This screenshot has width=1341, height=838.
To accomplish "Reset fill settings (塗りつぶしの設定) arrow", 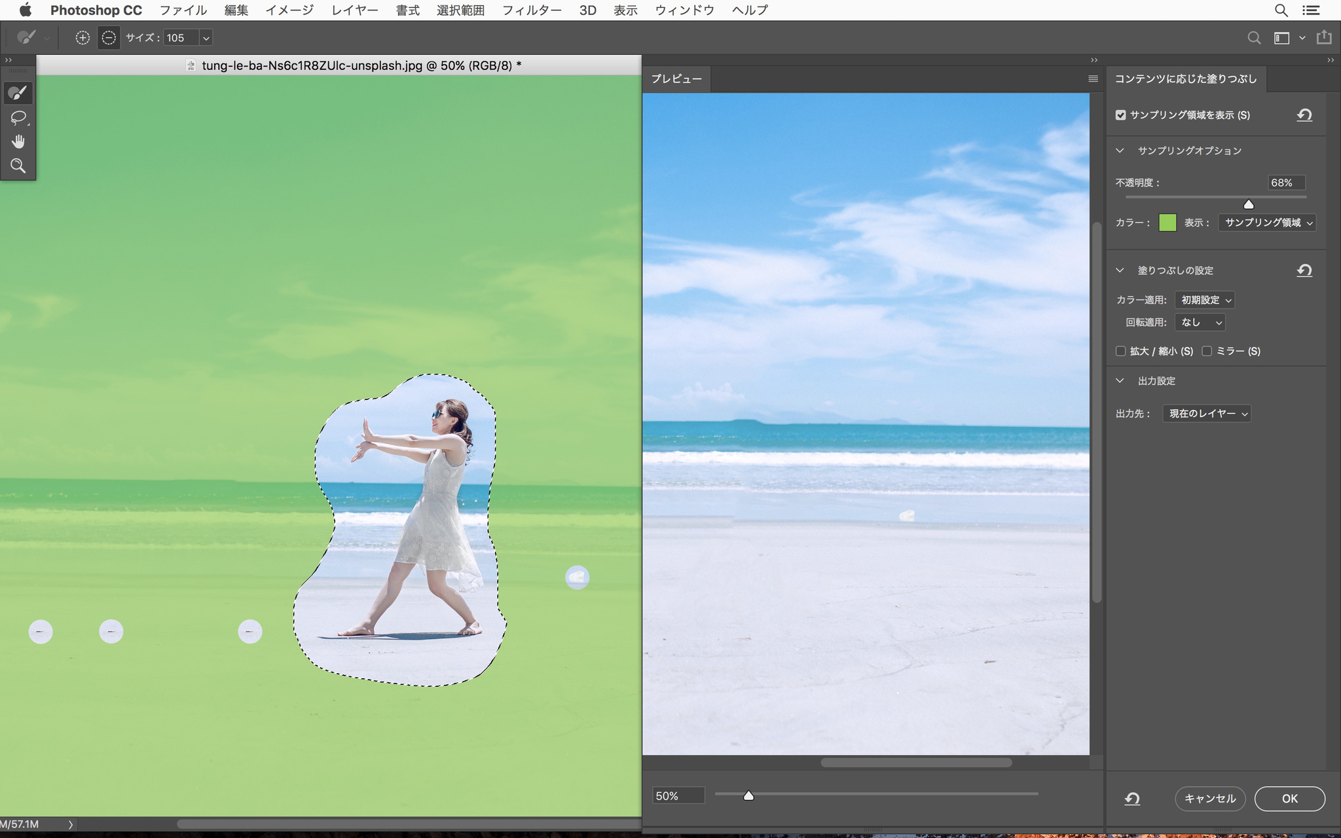I will point(1304,270).
